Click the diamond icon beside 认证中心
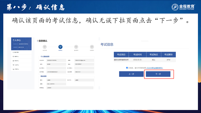This screenshot has width=201, height=113. [13, 65]
